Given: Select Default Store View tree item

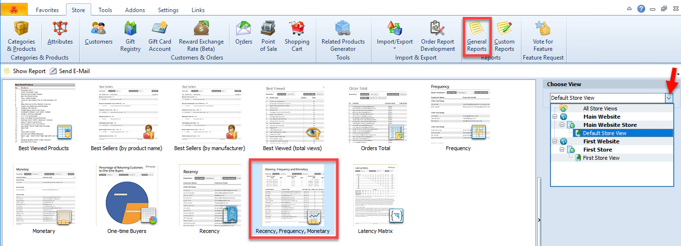Looking at the screenshot, I should click(x=604, y=133).
